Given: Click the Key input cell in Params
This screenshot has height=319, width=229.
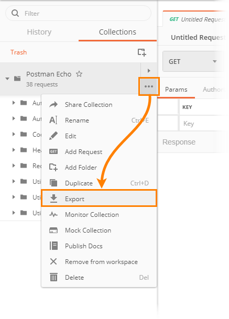Looking at the screenshot, I should point(203,124).
